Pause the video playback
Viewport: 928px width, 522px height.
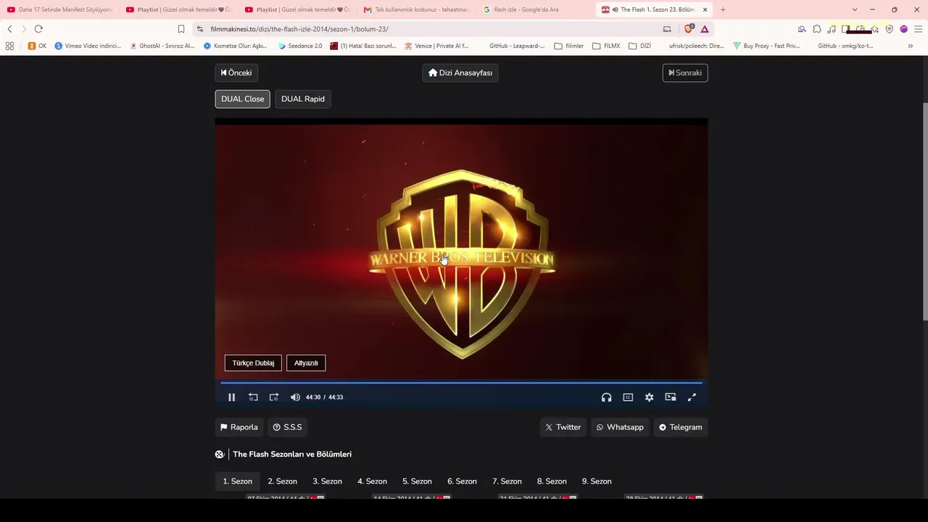click(231, 397)
